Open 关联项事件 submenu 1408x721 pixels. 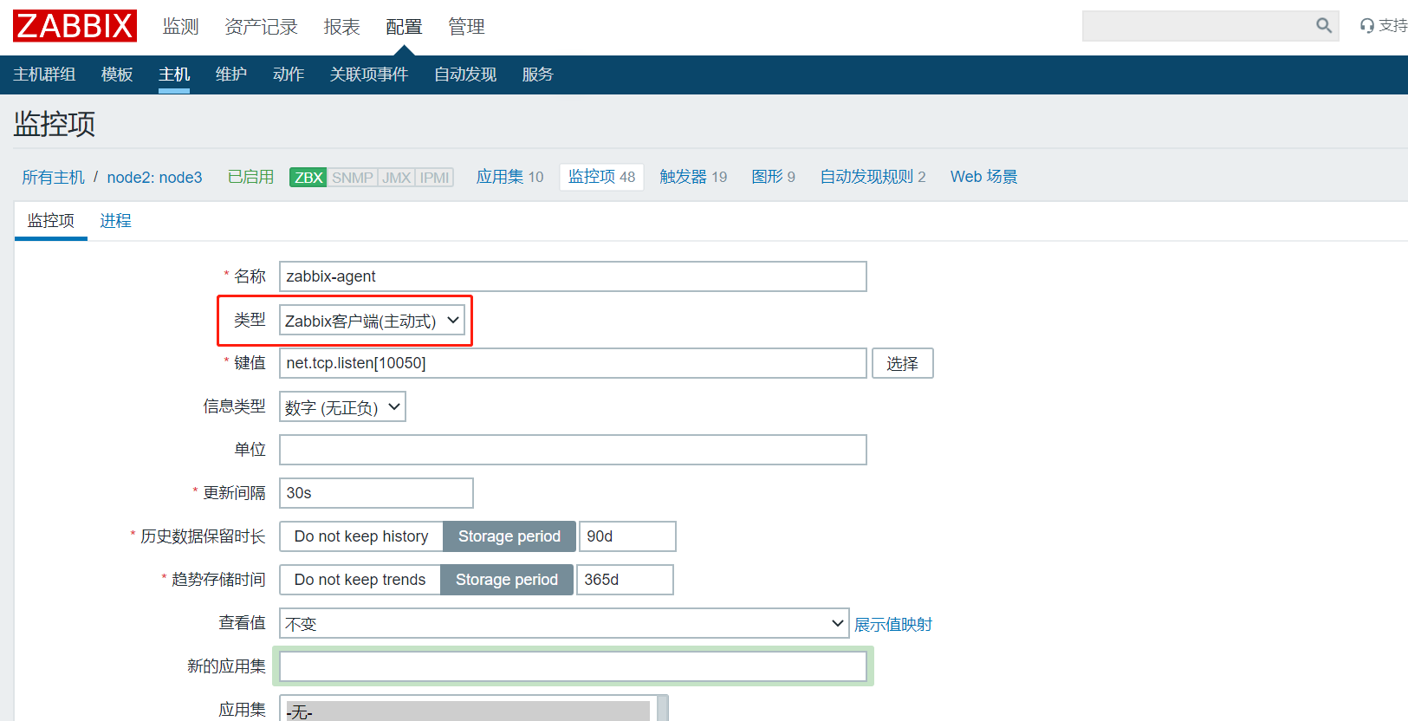tap(369, 75)
